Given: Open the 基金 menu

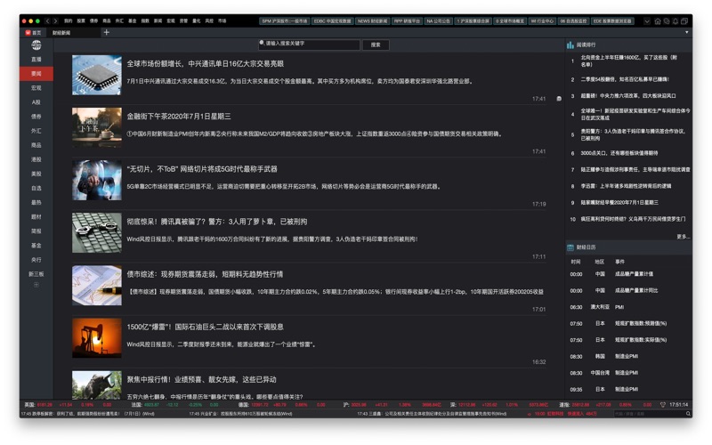Looking at the screenshot, I should pos(132,20).
